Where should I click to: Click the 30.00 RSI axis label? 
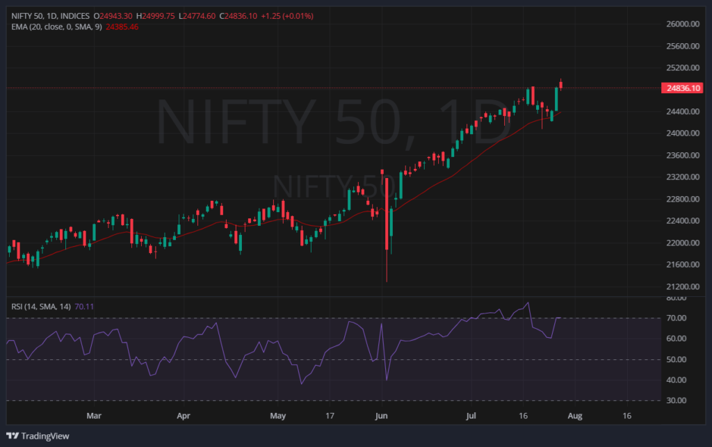coord(676,400)
